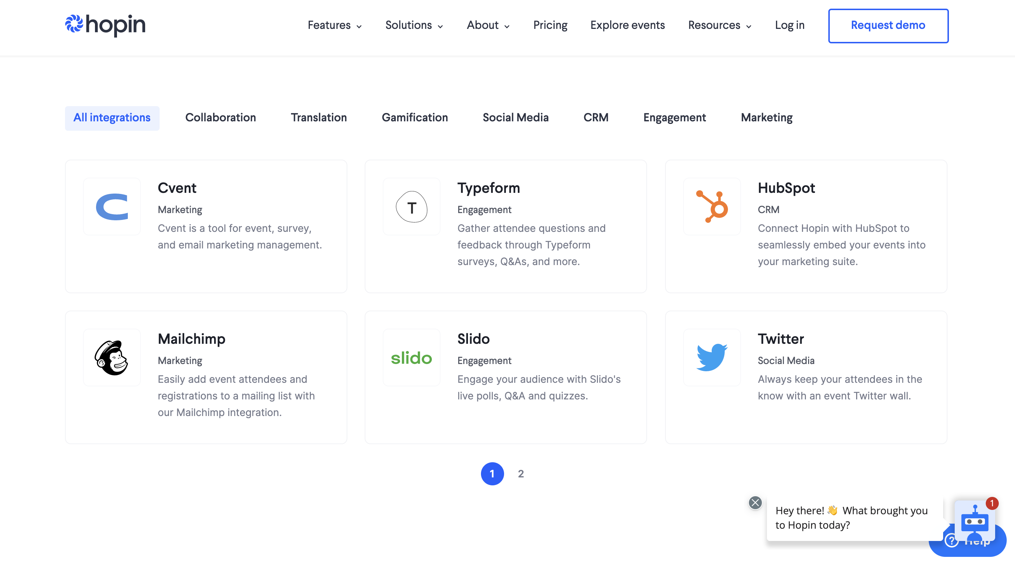Click the HubSpot sprocket icon
1015x563 pixels.
(712, 207)
